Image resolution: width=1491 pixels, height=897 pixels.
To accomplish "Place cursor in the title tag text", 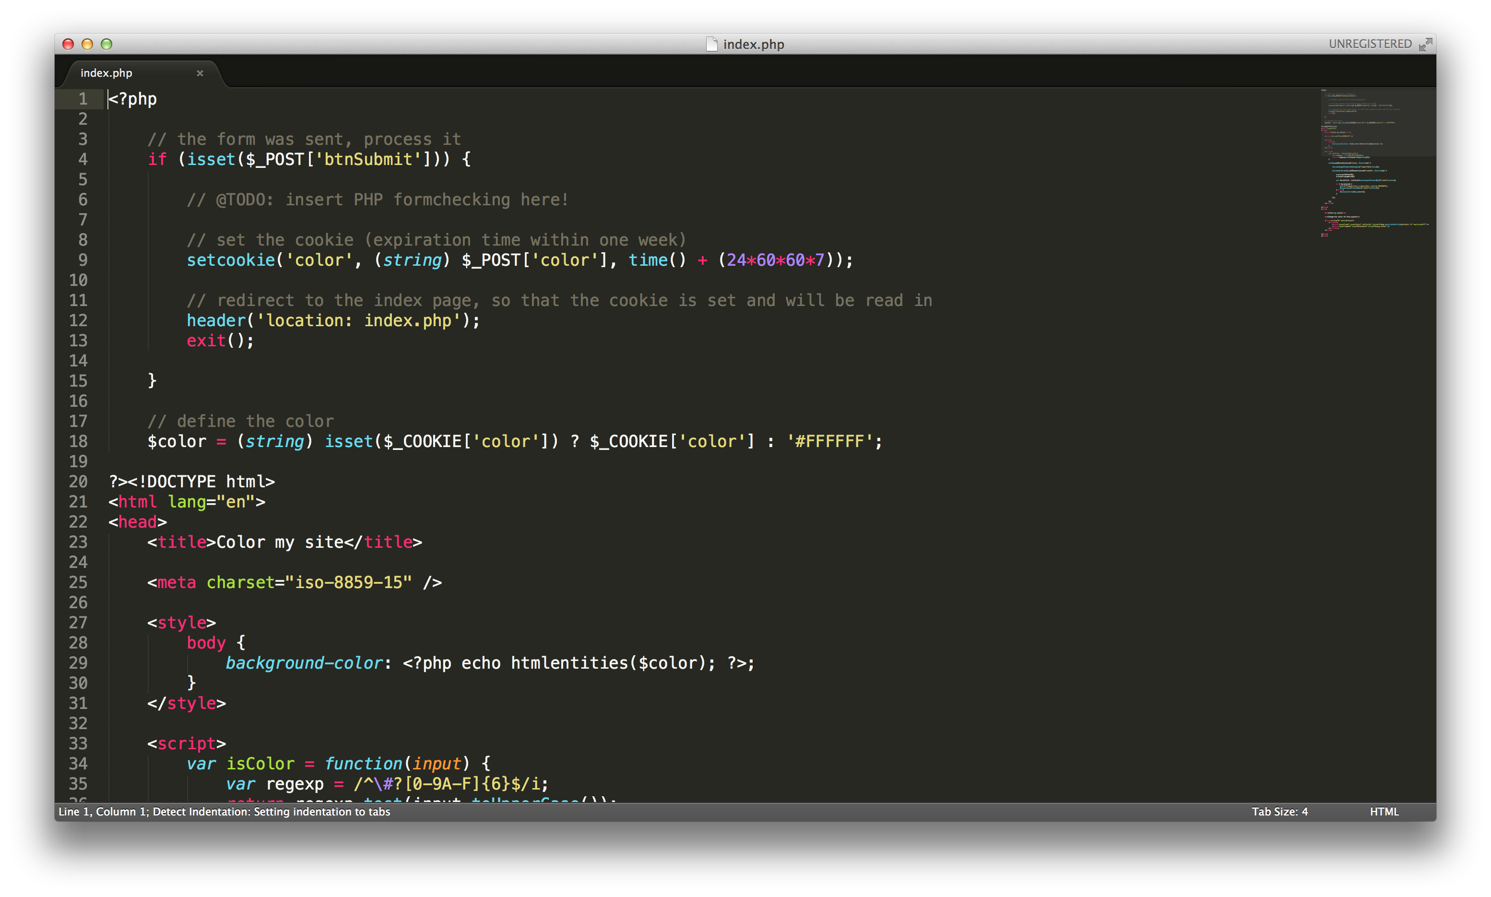I will [x=279, y=542].
